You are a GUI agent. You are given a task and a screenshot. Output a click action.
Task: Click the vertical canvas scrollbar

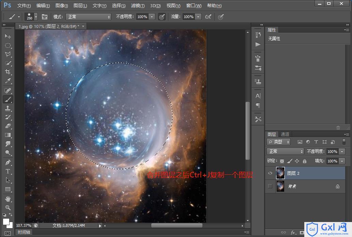[x=248, y=131]
